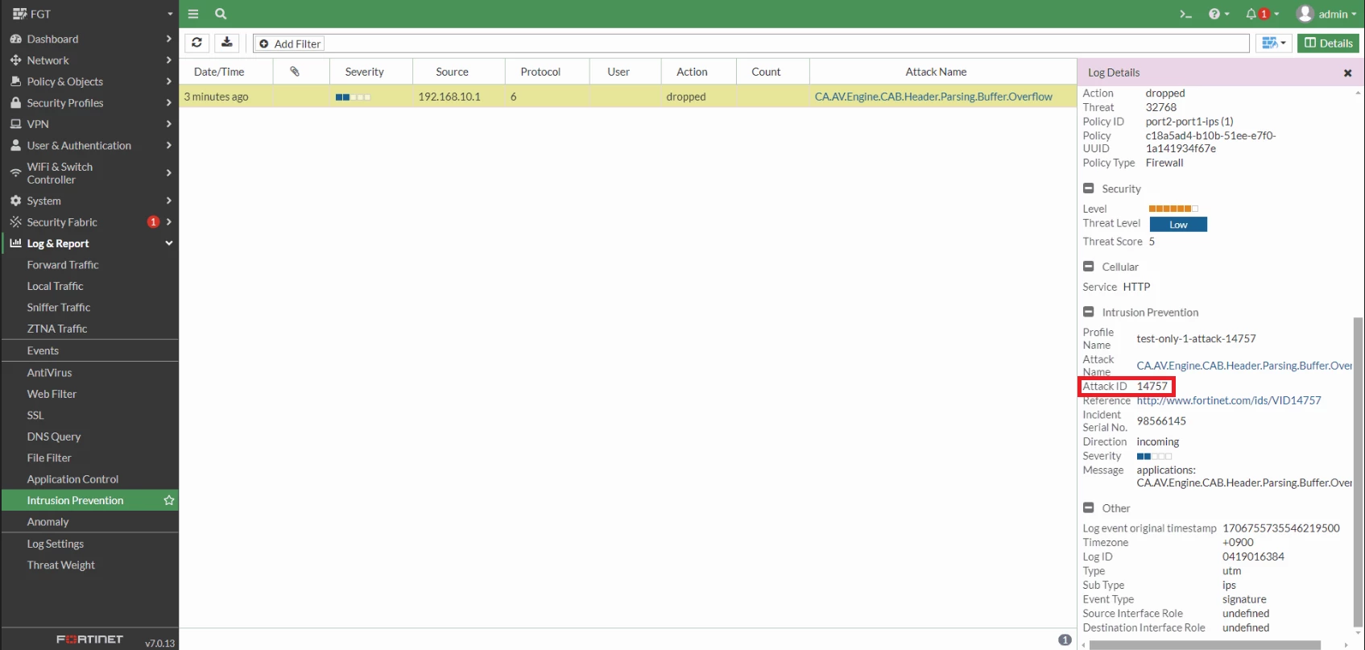Collapse the Intrusion Prevention details section

tap(1088, 312)
